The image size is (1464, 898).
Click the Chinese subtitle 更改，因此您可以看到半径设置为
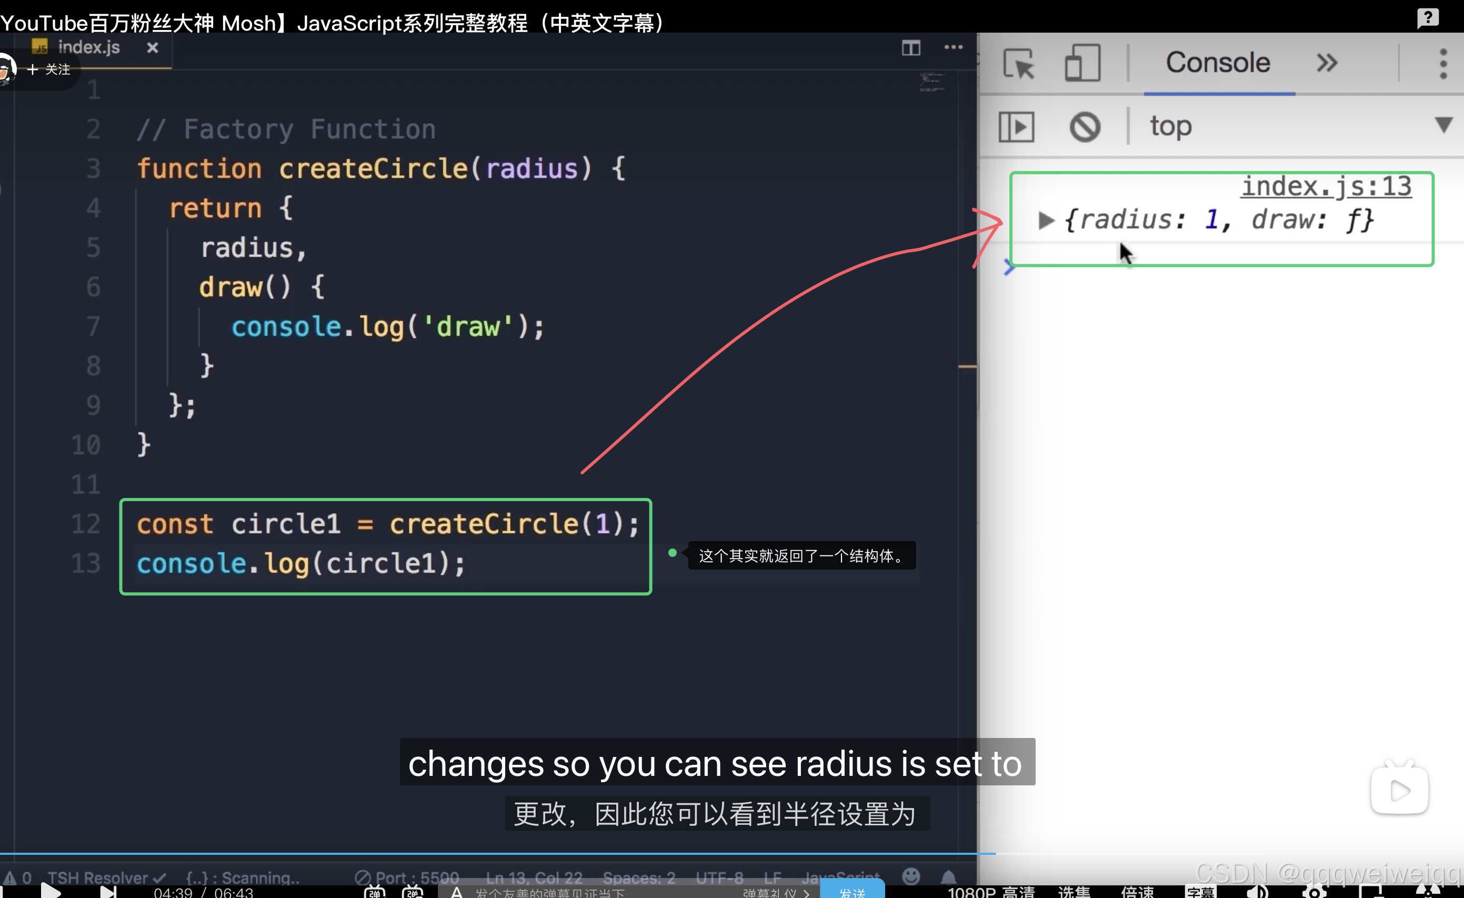[717, 814]
